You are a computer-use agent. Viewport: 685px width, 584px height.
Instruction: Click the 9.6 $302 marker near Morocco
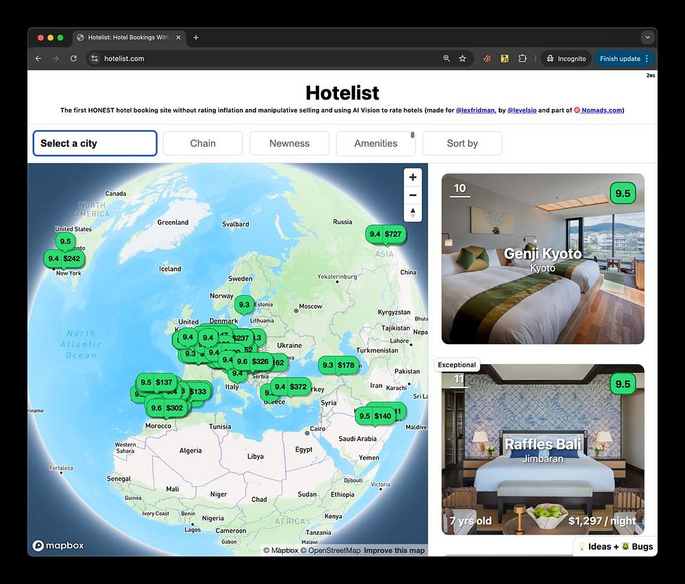[x=167, y=408]
